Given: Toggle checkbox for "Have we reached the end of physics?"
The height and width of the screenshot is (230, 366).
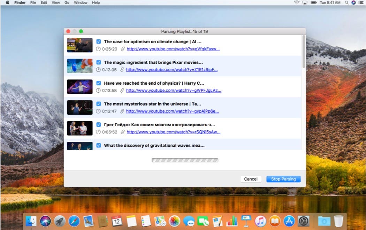Looking at the screenshot, I should [x=99, y=83].
